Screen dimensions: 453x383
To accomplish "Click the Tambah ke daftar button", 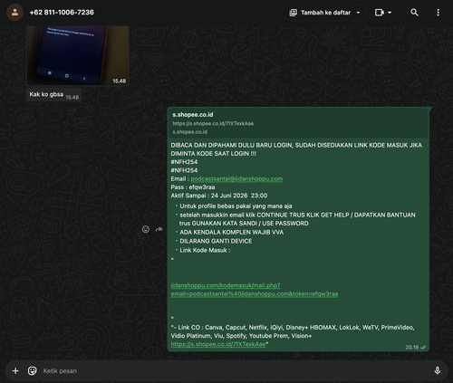I will [324, 13].
